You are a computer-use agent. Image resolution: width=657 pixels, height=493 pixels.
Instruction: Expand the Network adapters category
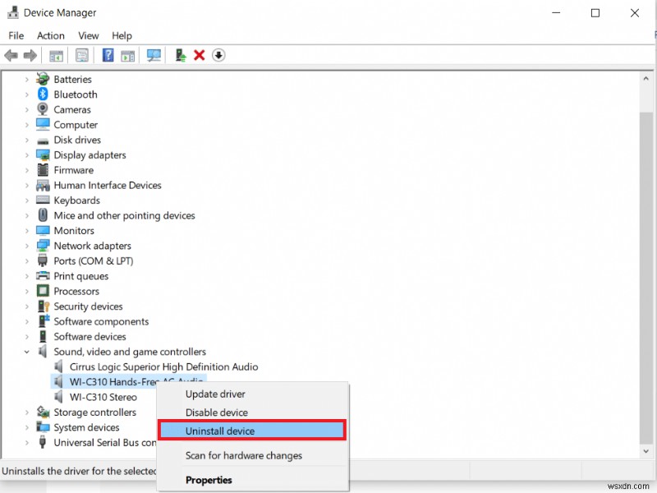(x=26, y=246)
